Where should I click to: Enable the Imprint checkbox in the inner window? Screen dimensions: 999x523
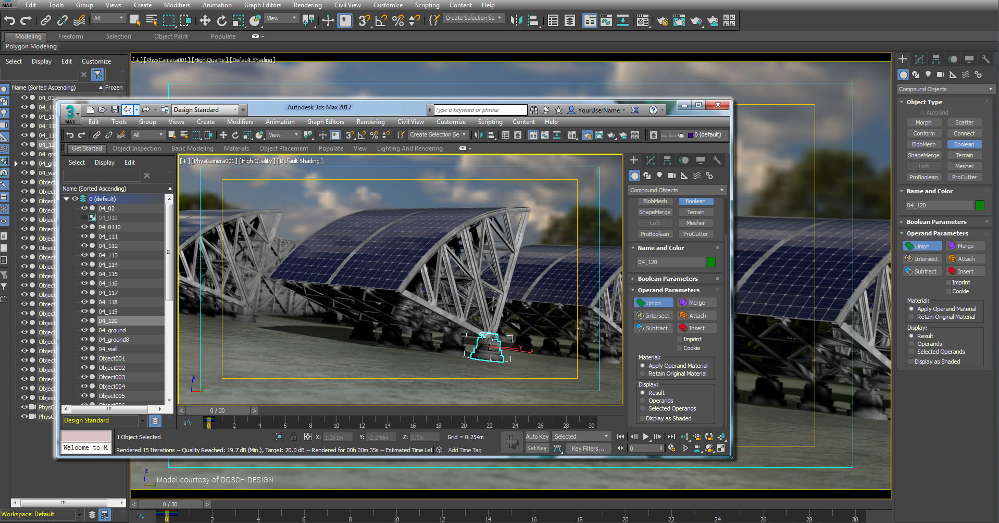tap(680, 339)
